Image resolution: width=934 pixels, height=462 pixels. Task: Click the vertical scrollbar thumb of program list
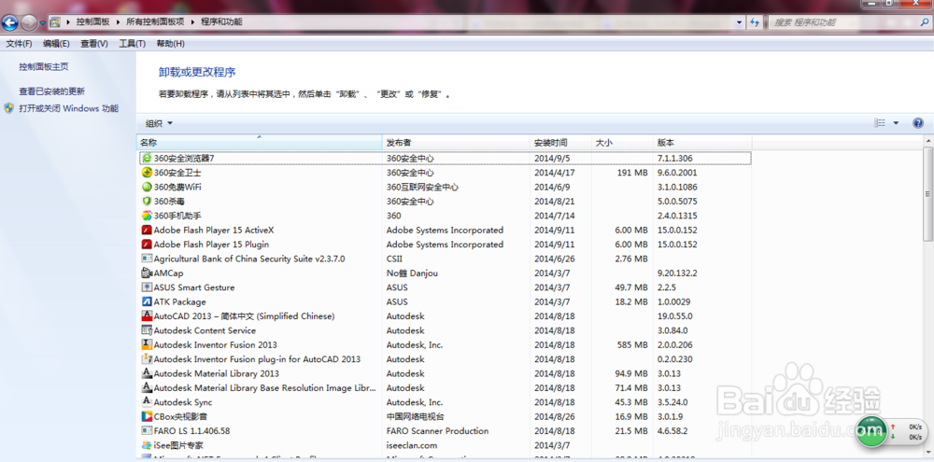coord(928,192)
